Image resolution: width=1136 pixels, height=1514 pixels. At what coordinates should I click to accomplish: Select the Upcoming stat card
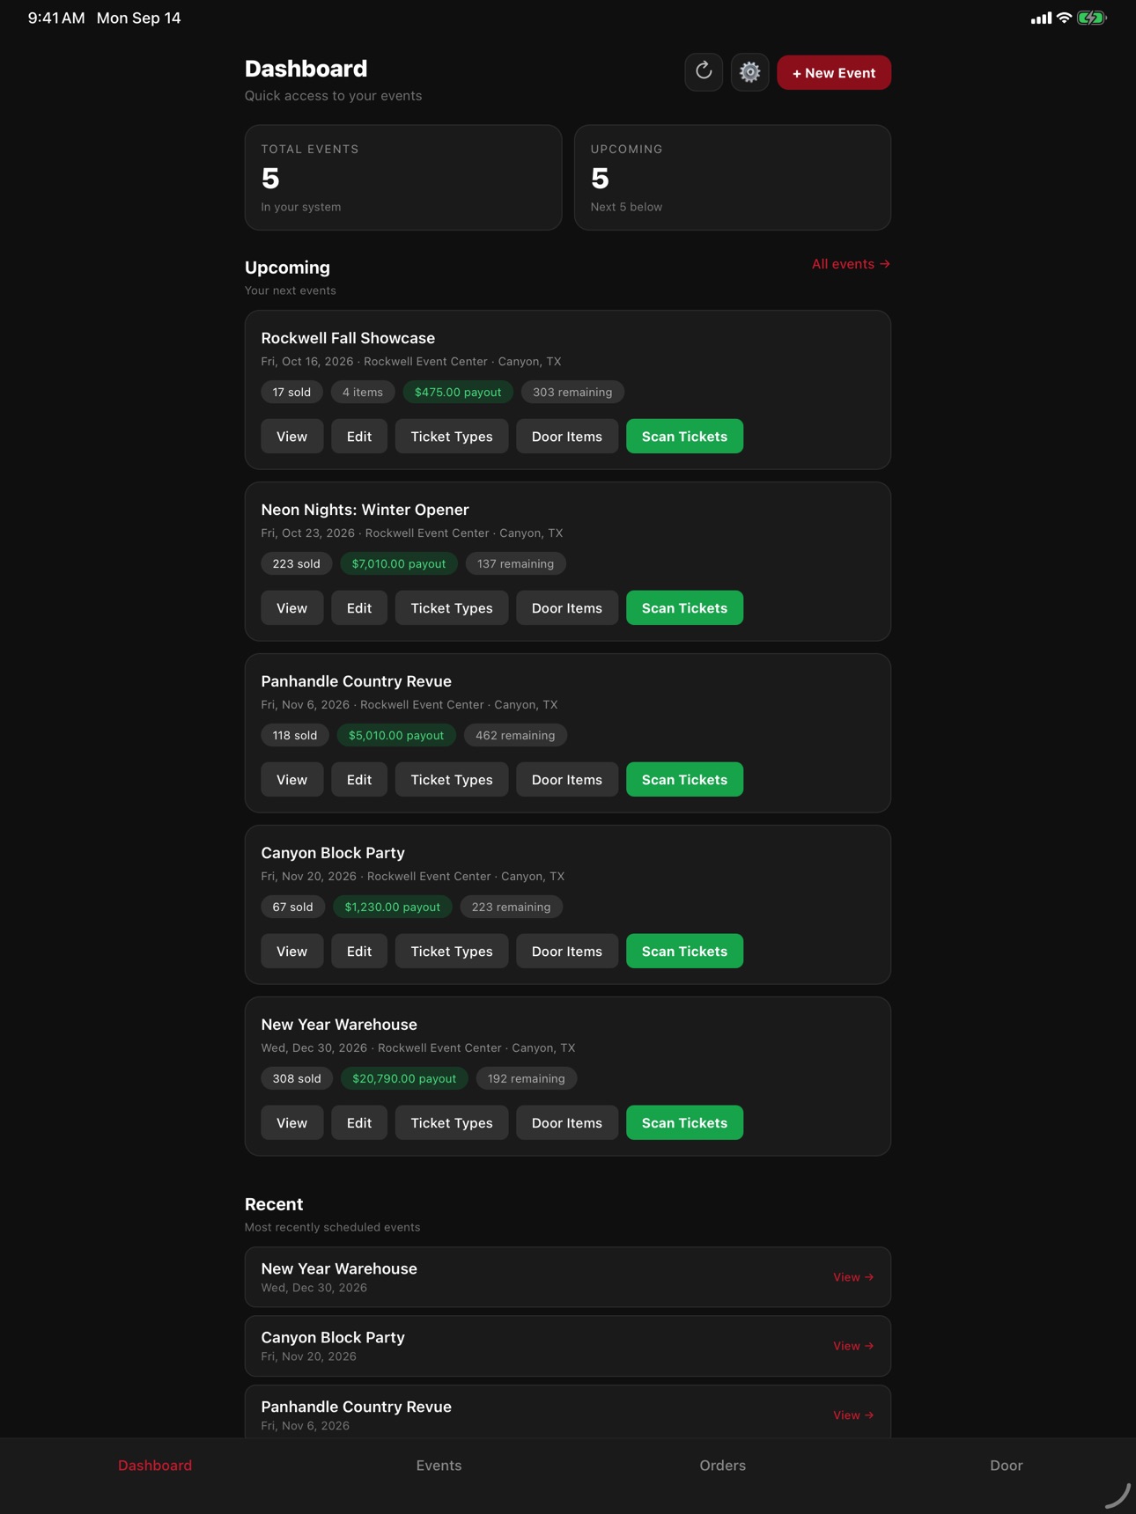(x=733, y=177)
